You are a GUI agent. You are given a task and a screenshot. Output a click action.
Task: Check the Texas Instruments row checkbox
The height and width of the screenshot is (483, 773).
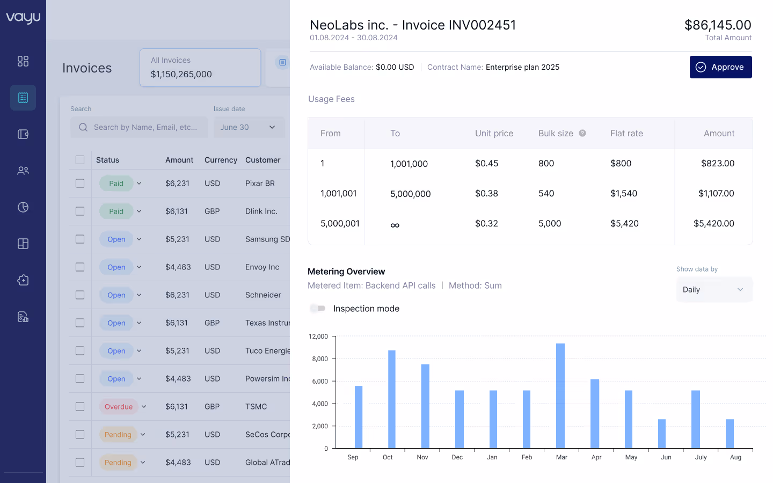pyautogui.click(x=80, y=323)
